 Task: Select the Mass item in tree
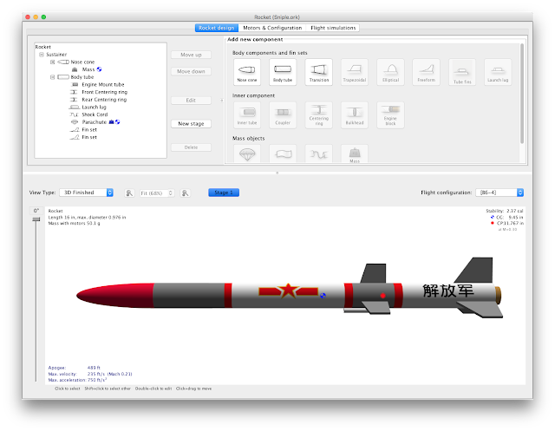(x=88, y=69)
